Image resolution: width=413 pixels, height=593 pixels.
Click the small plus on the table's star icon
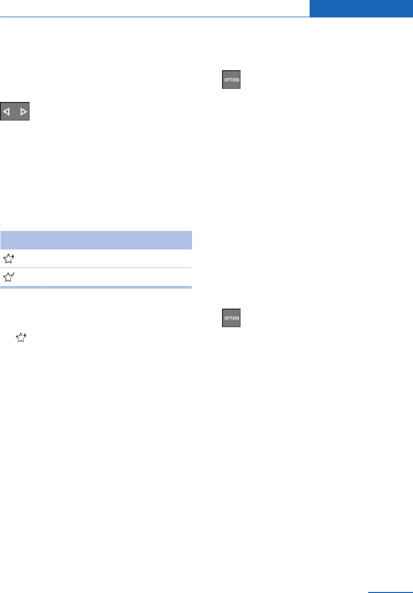(x=12, y=256)
